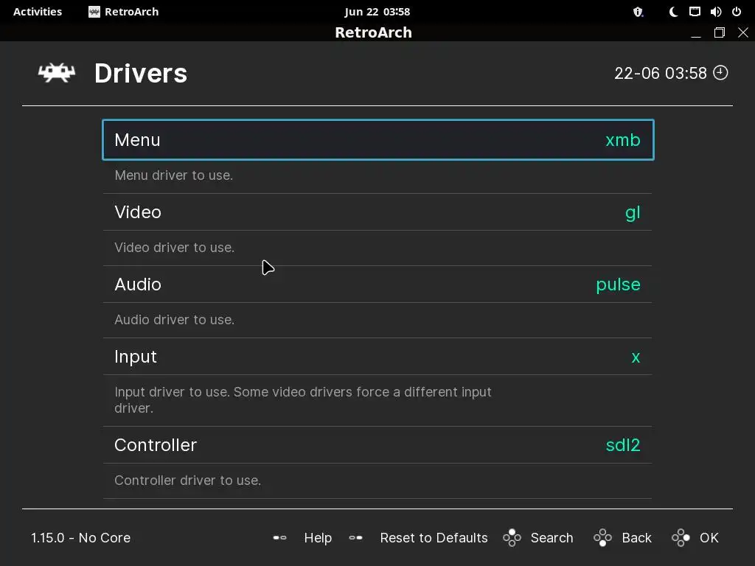Open the top bar clock Jun 22 03:58
Viewport: 755px width, 566px height.
[377, 12]
